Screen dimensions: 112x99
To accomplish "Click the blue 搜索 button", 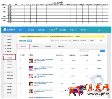I will tap(103, 51).
